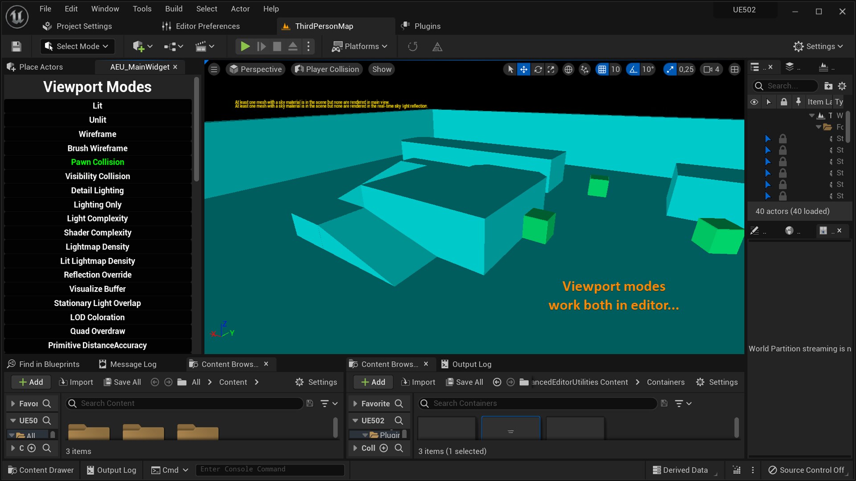This screenshot has height=481, width=856.
Task: Save current level with disk icon
Action: 16,46
